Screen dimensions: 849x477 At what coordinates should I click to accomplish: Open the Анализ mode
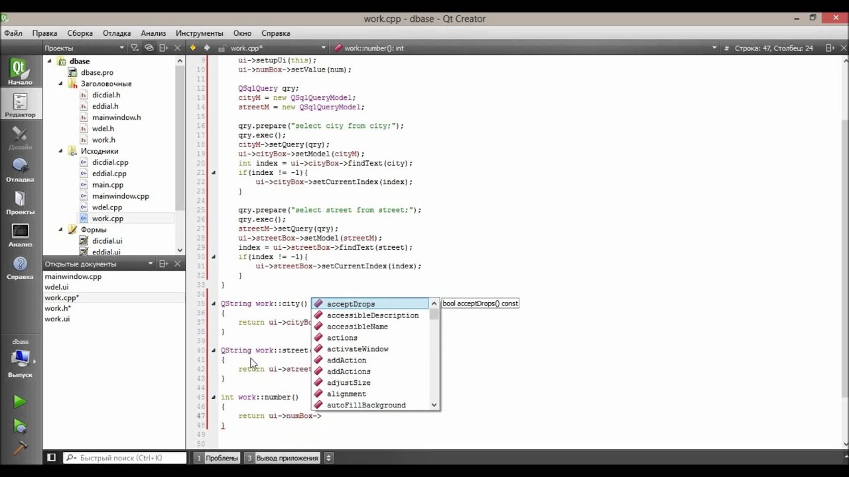[x=20, y=235]
